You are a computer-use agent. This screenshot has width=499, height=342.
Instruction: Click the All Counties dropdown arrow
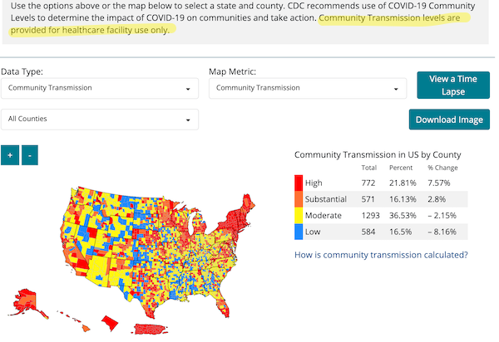(188, 120)
